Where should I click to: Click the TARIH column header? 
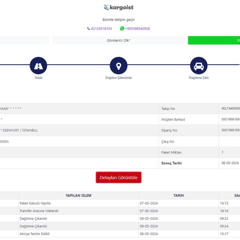(179, 195)
